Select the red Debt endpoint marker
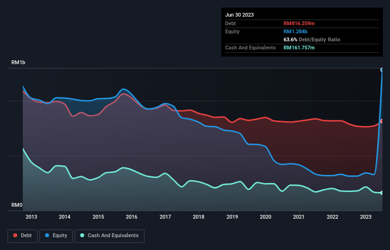This screenshot has width=390, height=250. coord(382,121)
